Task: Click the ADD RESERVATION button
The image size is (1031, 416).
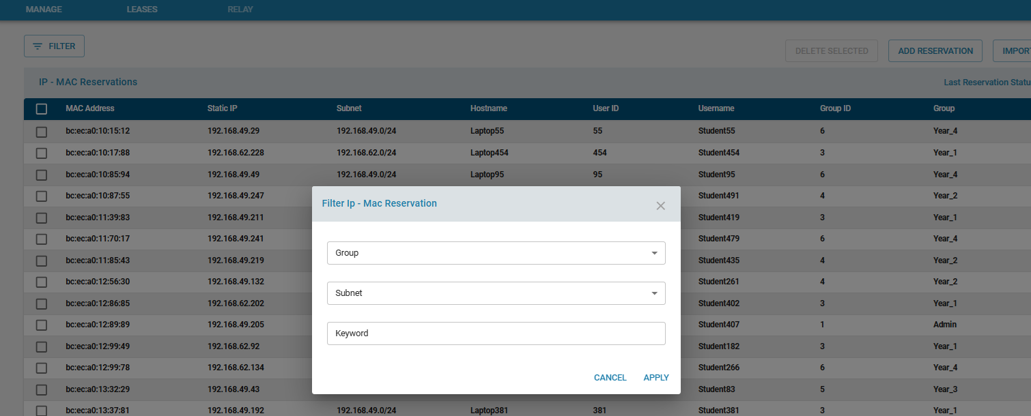Action: tap(935, 51)
